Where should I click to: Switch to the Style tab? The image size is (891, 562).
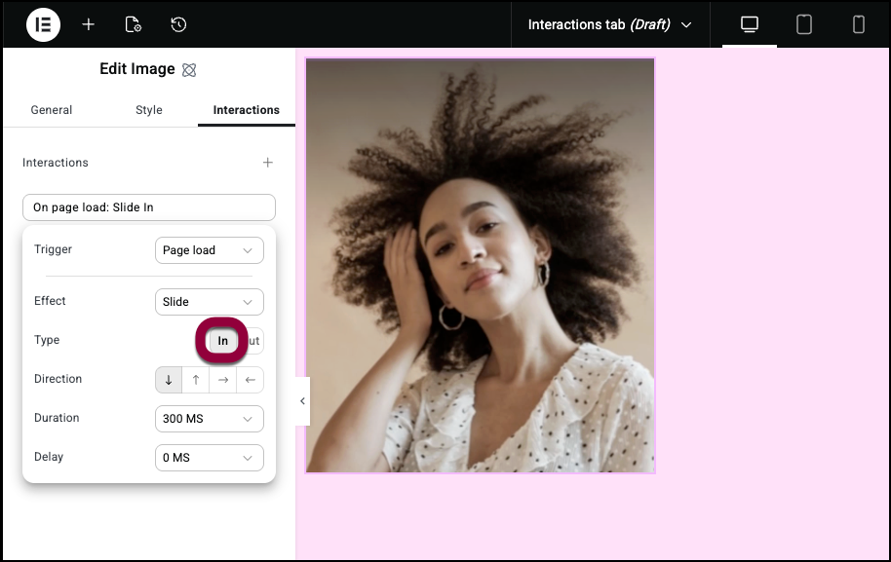tap(149, 110)
